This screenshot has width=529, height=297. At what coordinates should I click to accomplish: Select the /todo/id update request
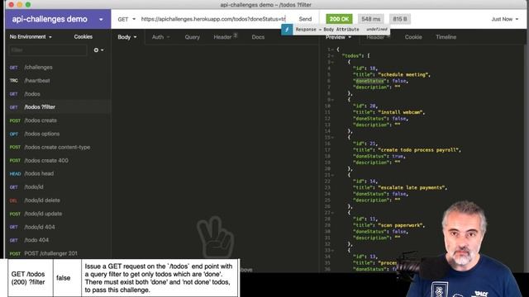point(58,214)
